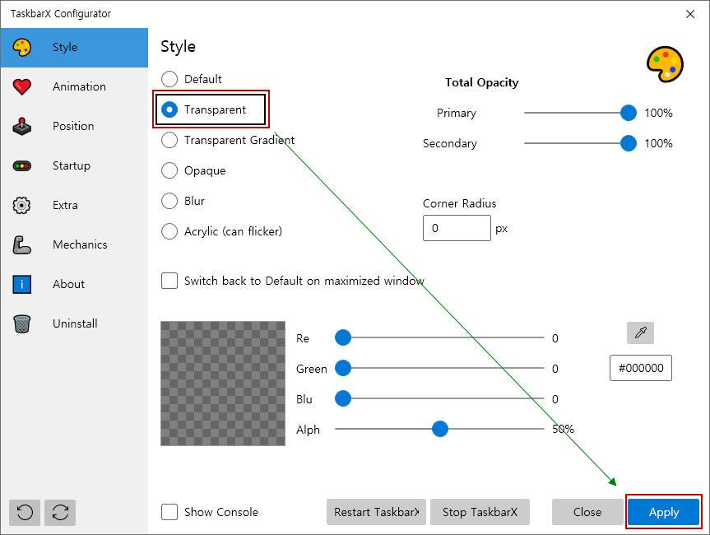Click the #000000 hex color field
The height and width of the screenshot is (535, 710).
pos(641,368)
